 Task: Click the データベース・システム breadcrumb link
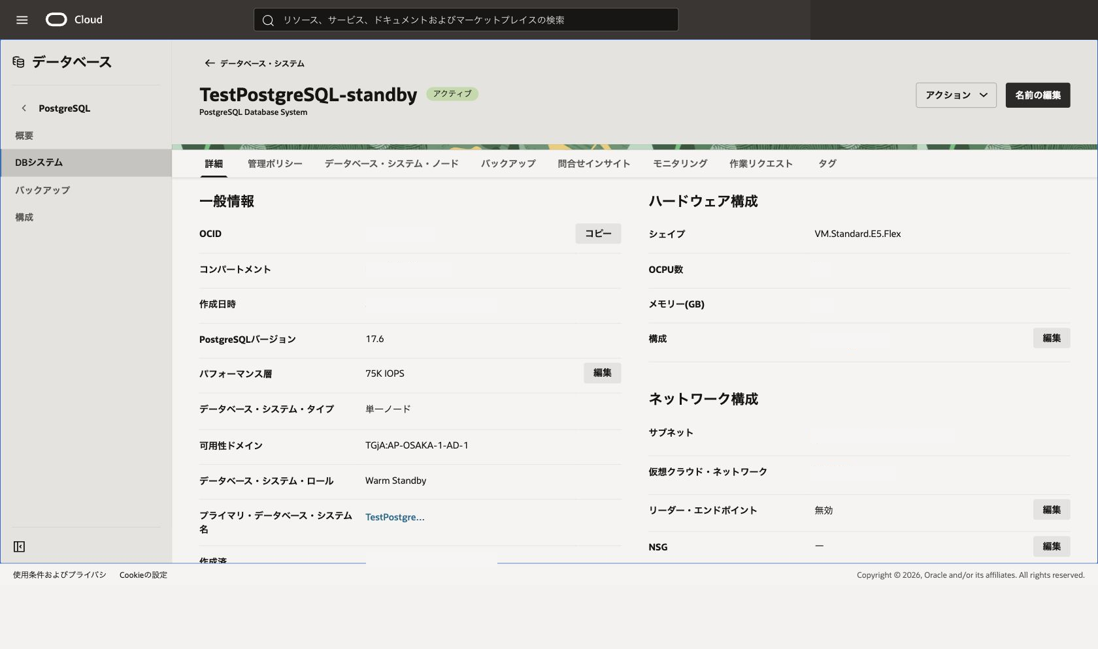click(x=262, y=63)
